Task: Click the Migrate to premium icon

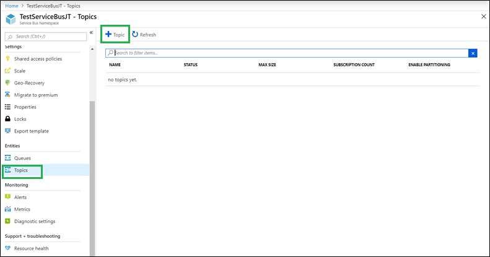Action: point(8,95)
